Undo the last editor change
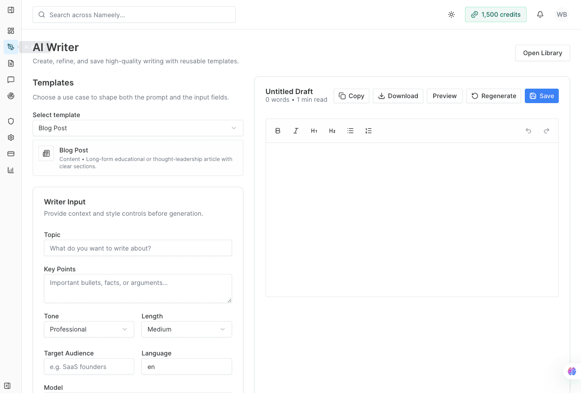Viewport: 581px width, 393px height. coord(528,131)
